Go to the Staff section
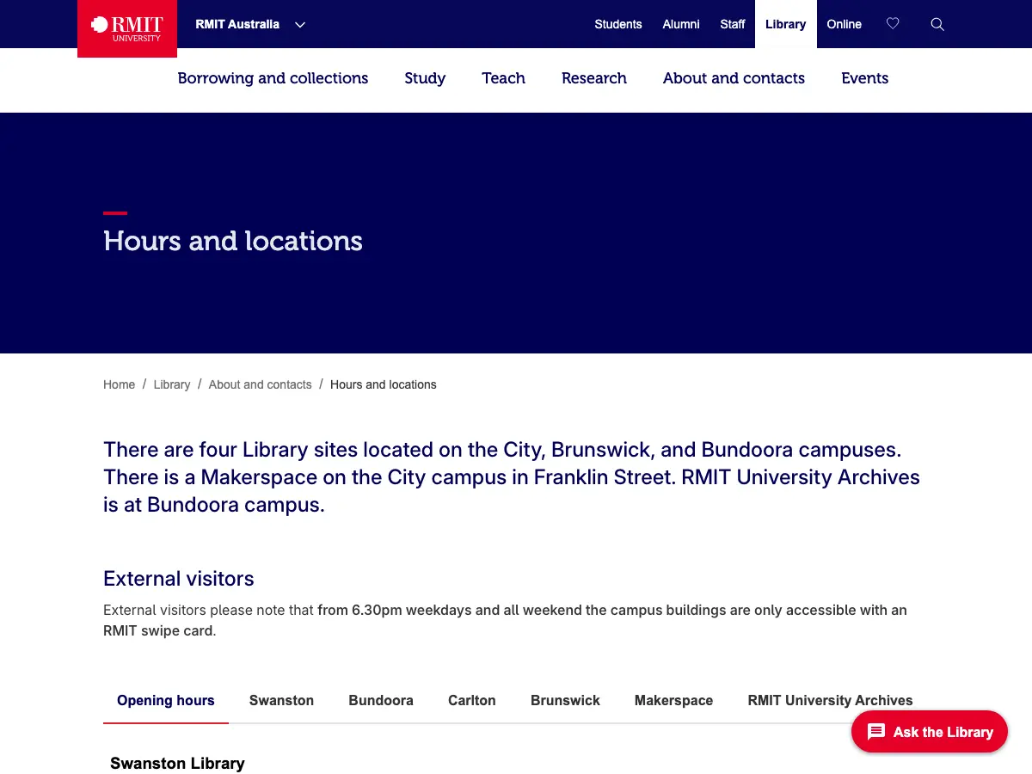This screenshot has height=774, width=1032. 733,24
